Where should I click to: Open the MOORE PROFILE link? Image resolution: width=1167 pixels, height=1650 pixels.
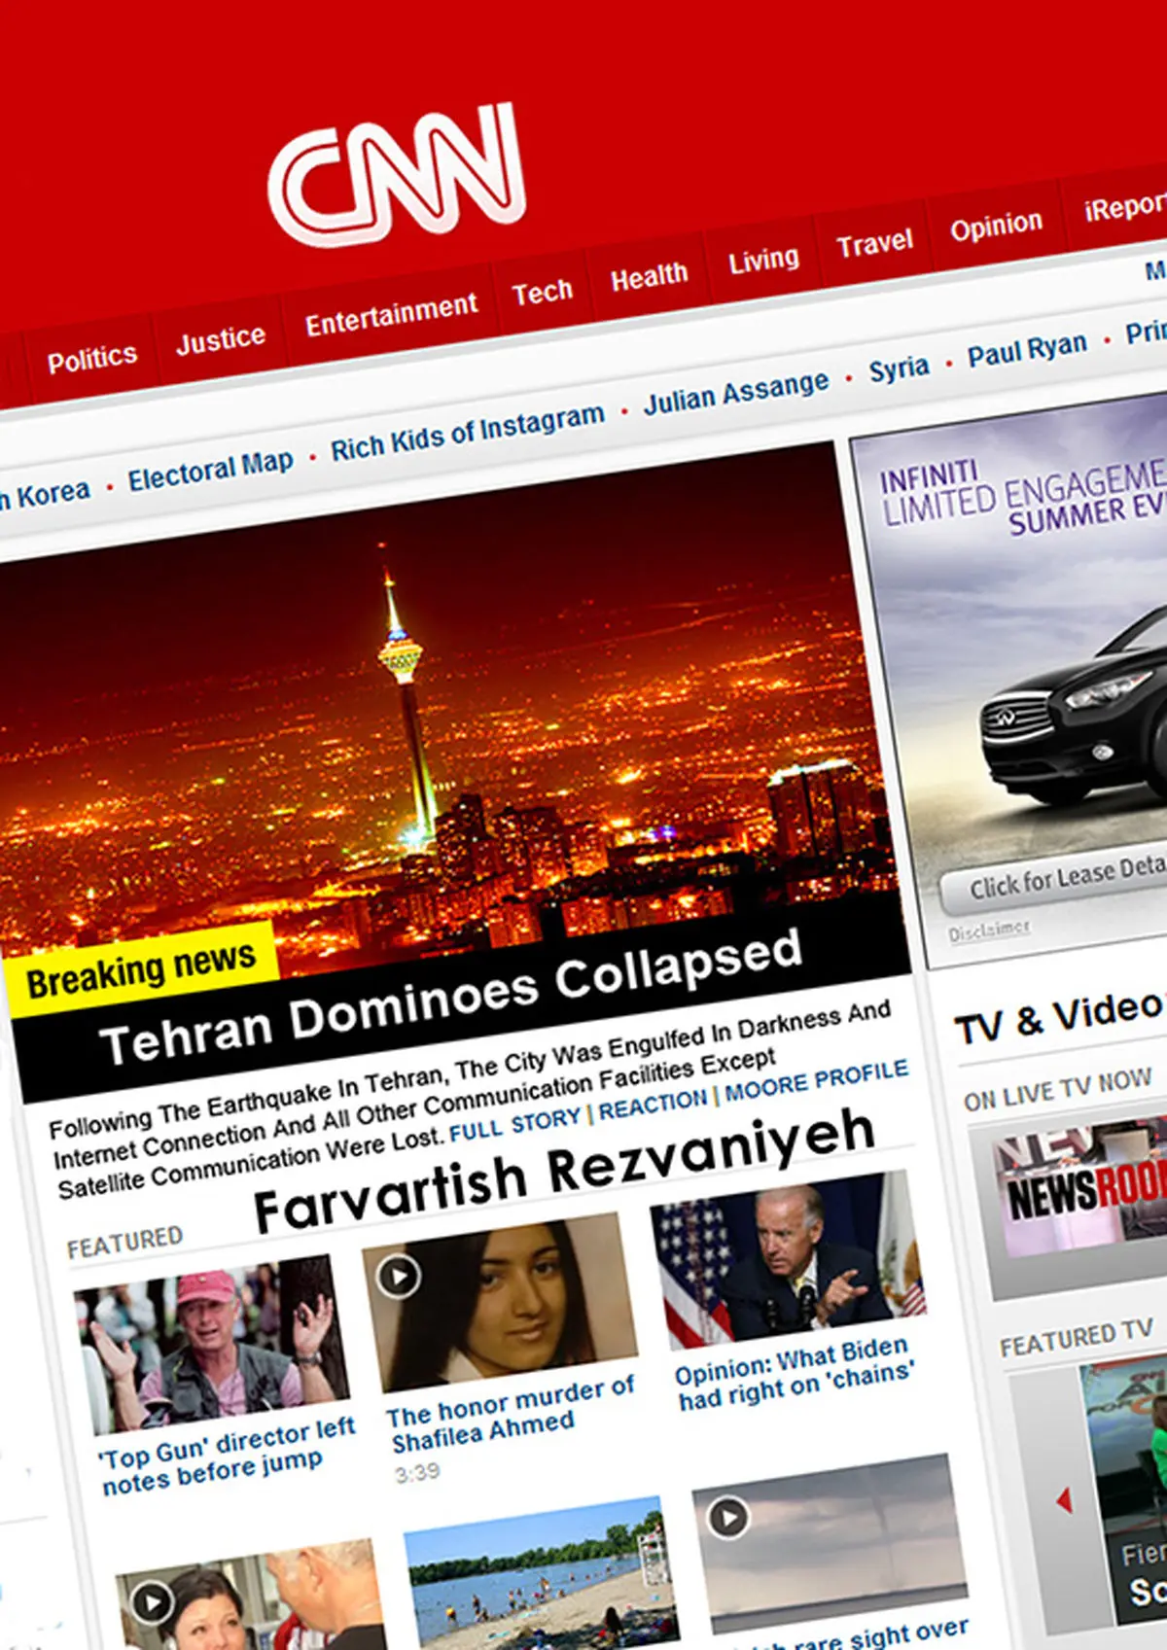point(816,1080)
